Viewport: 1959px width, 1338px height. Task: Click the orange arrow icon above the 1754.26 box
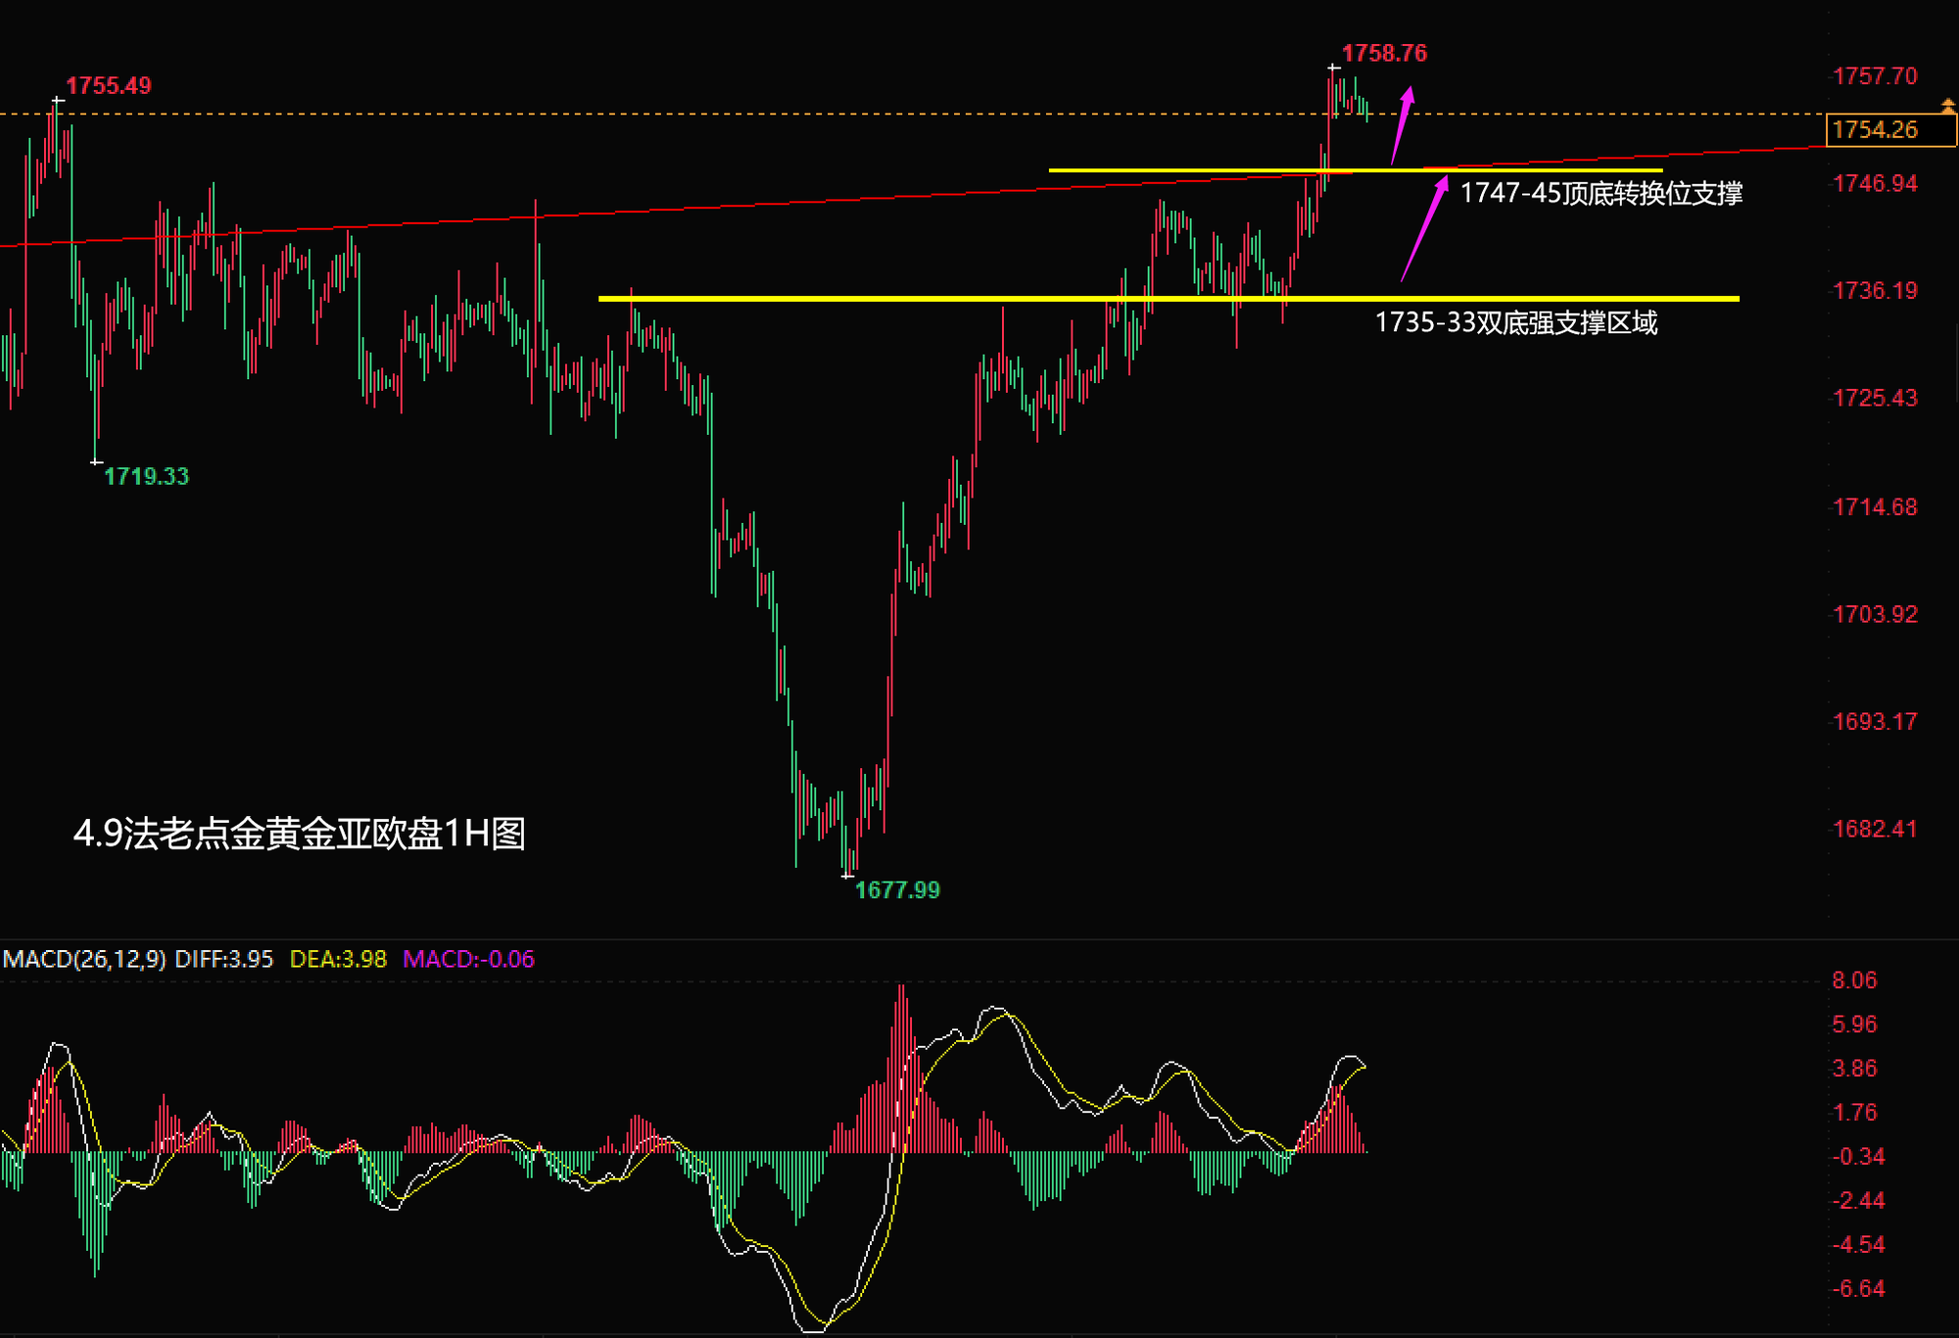point(1948,105)
